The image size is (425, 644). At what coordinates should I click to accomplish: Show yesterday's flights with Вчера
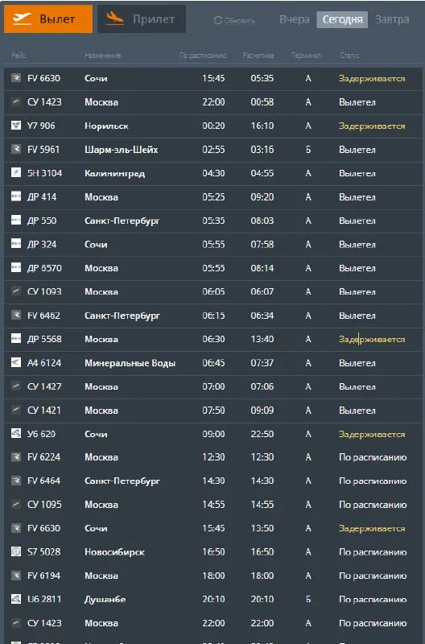click(x=294, y=19)
